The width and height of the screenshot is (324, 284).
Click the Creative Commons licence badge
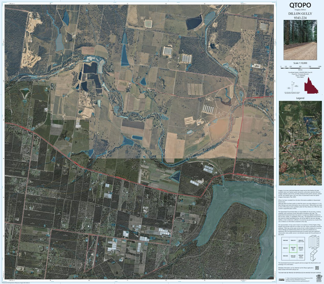[x=282, y=279]
